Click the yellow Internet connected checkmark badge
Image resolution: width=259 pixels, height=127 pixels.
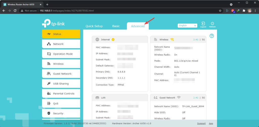(113, 39)
